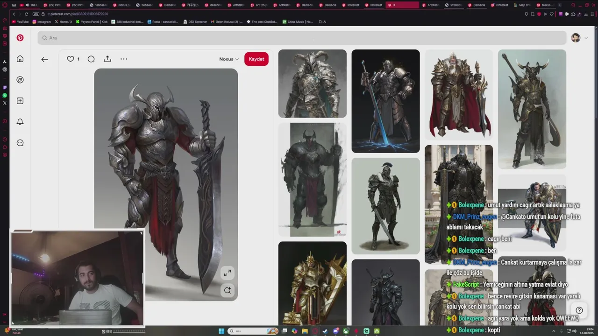Open the Home / X bookmark
Viewport: 598px width, 336px height.
pos(63,22)
